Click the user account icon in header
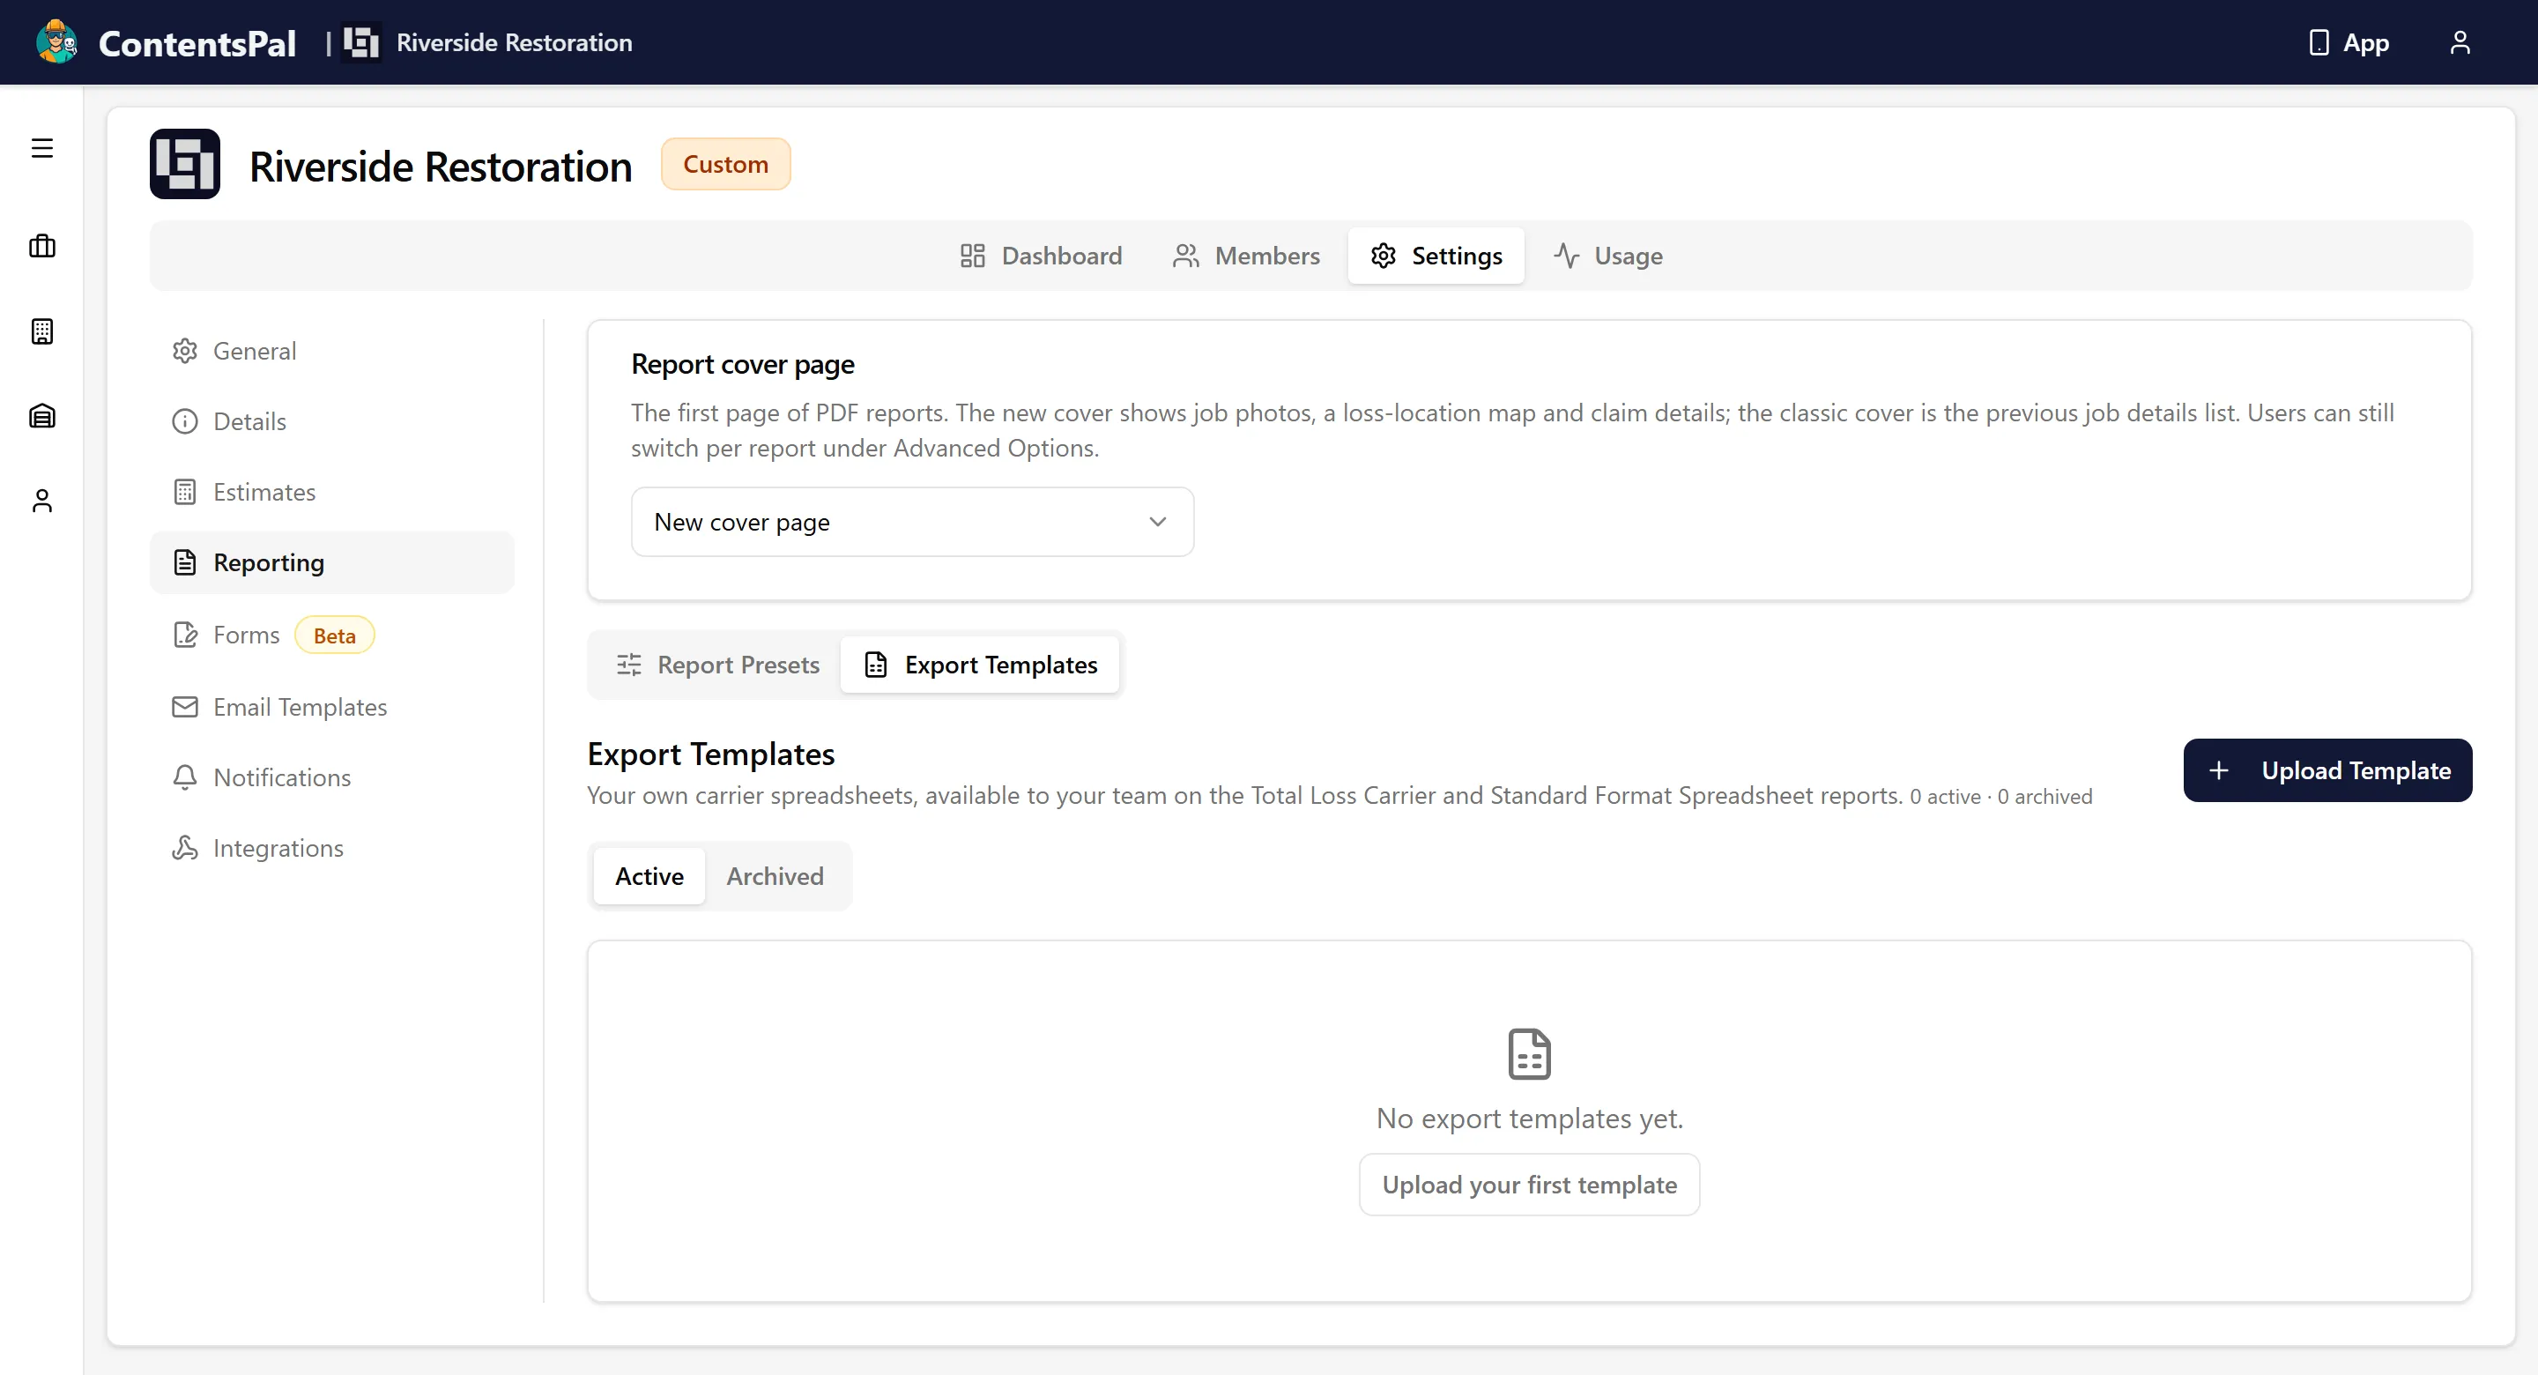The image size is (2538, 1375). coord(2460,42)
